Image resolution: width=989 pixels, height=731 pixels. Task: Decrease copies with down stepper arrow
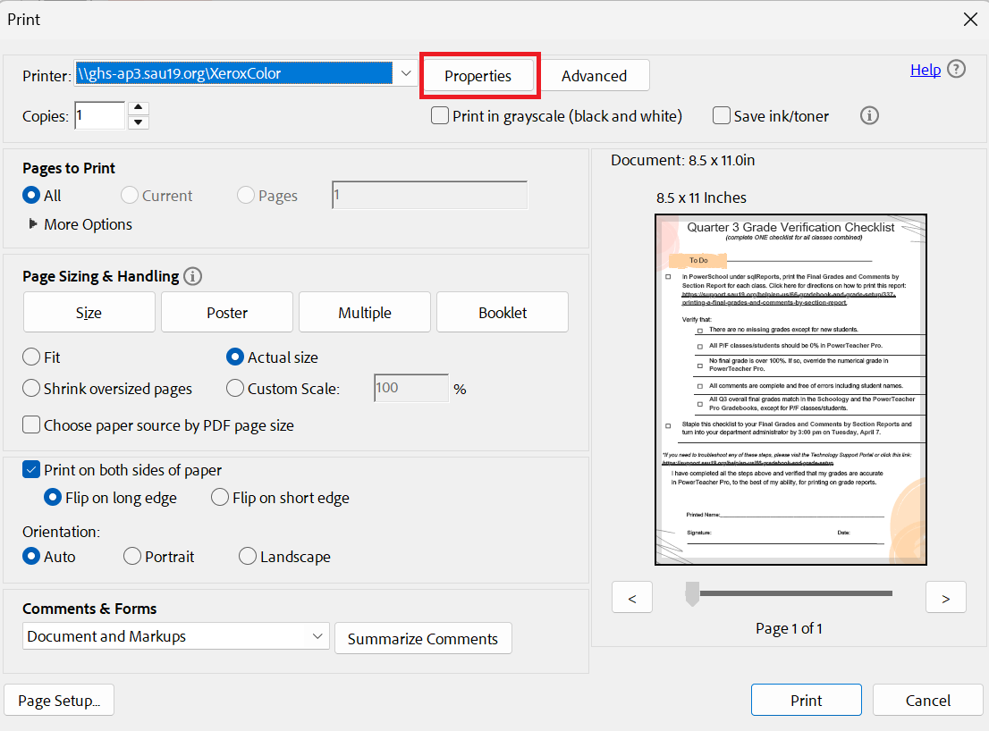click(x=138, y=122)
